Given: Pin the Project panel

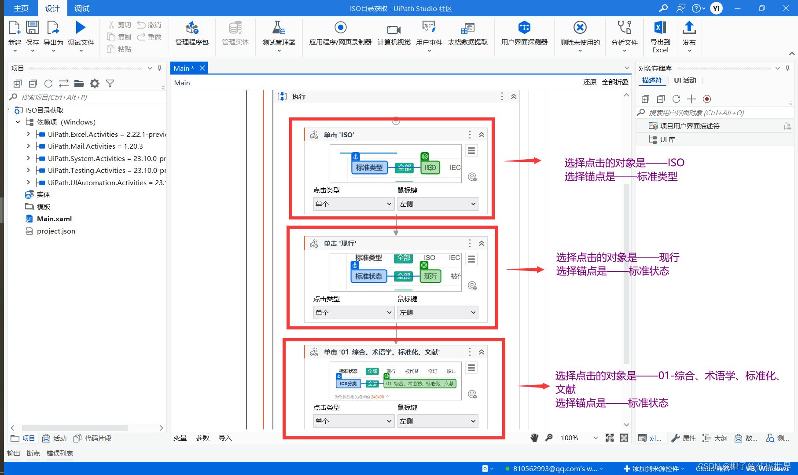Looking at the screenshot, I should coord(159,68).
